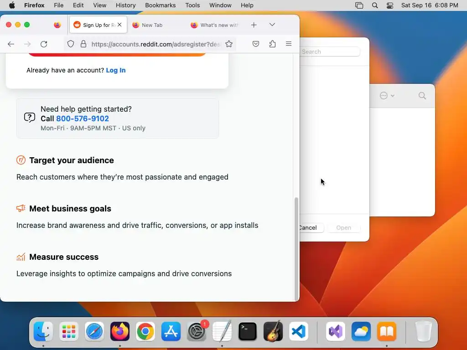Screen dimensions: 467x350
Task: Open the View menu
Action: point(99,5)
